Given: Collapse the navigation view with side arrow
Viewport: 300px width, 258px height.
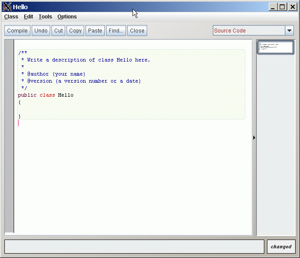Looking at the screenshot, I should (254, 138).
